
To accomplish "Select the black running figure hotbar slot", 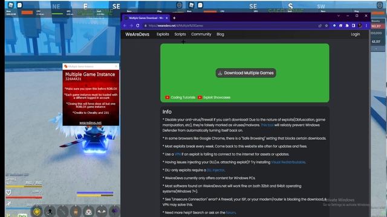I will [x=50, y=212].
